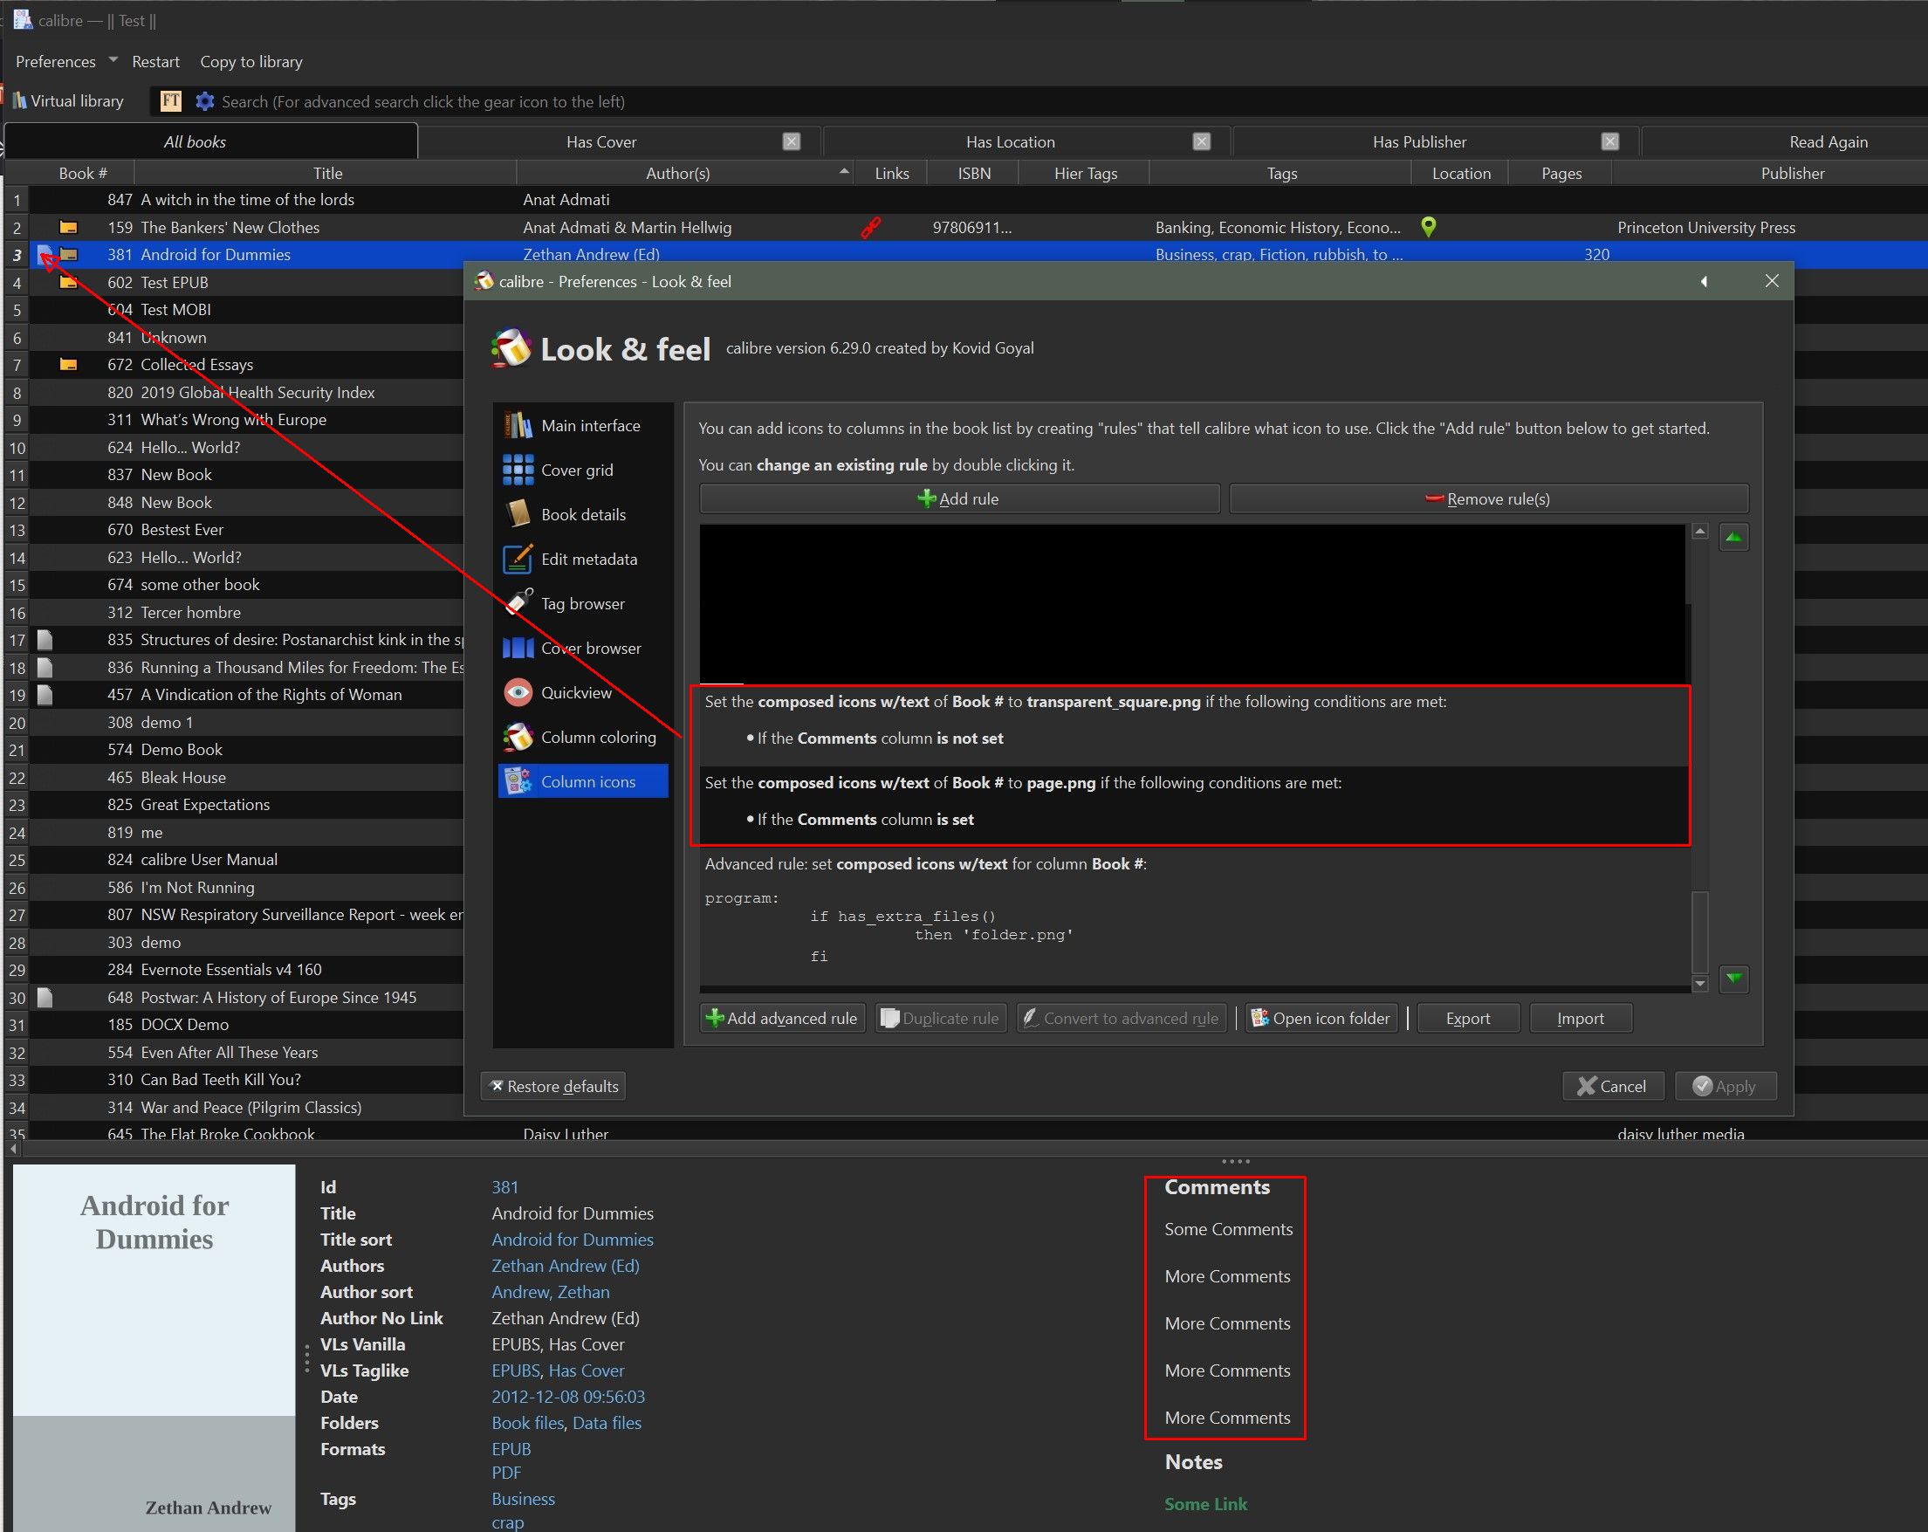Click the Virtual library icon button
The height and width of the screenshot is (1532, 1928).
(69, 101)
